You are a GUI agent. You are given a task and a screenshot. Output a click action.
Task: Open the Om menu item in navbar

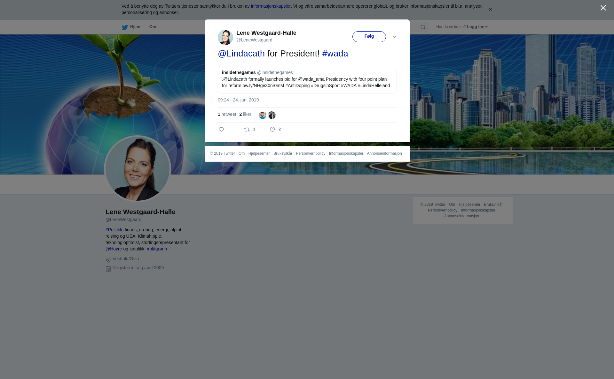click(153, 27)
